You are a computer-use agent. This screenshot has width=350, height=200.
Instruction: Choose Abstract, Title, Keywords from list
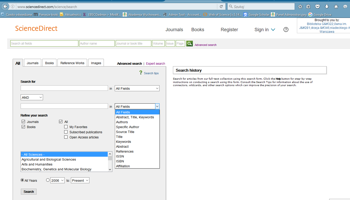[x=137, y=117]
